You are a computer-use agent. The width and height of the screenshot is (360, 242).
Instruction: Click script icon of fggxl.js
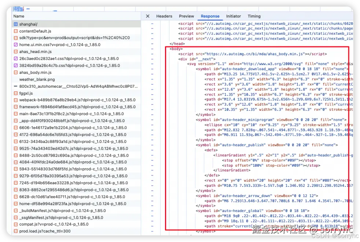point(16,93)
